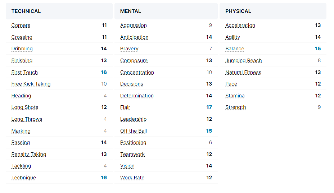Screen dimensions: 334x193
Task: Click the PHYSICAL section header
Action: point(238,11)
